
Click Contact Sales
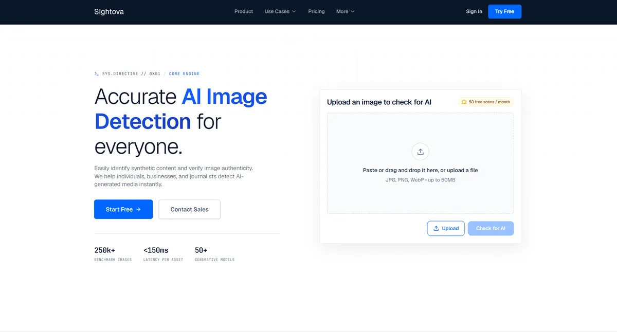pyautogui.click(x=190, y=209)
